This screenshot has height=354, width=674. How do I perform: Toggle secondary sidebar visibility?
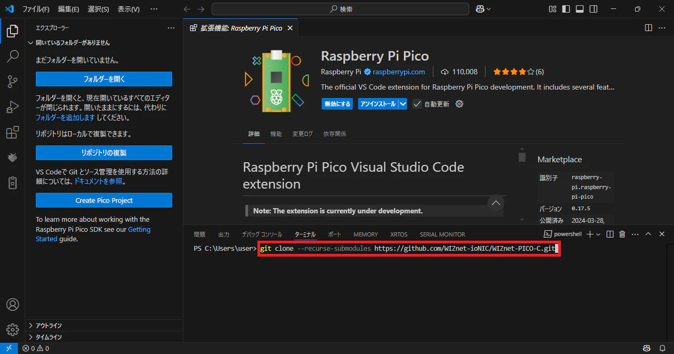pos(593,9)
